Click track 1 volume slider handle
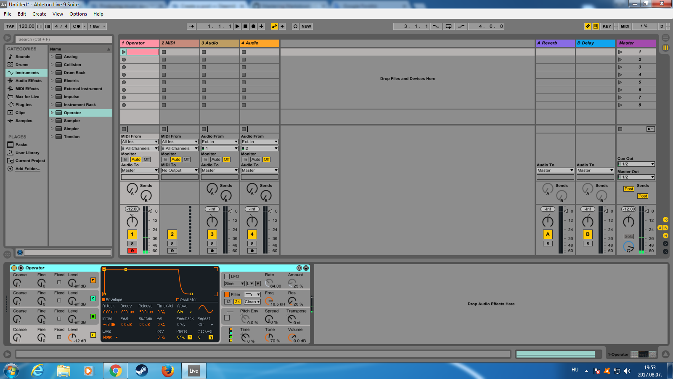Image resolution: width=673 pixels, height=379 pixels. click(x=151, y=211)
